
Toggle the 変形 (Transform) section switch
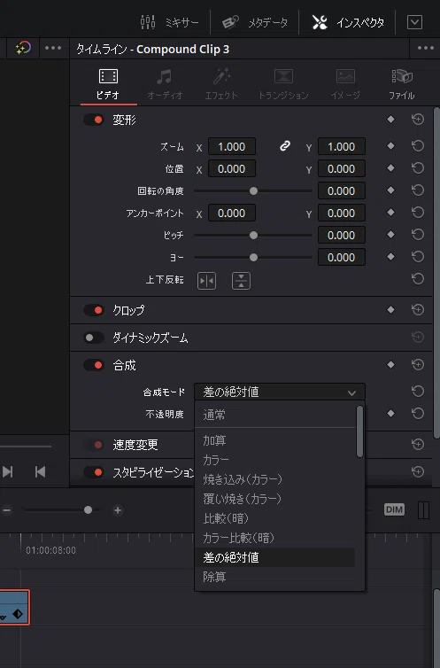pyautogui.click(x=94, y=120)
